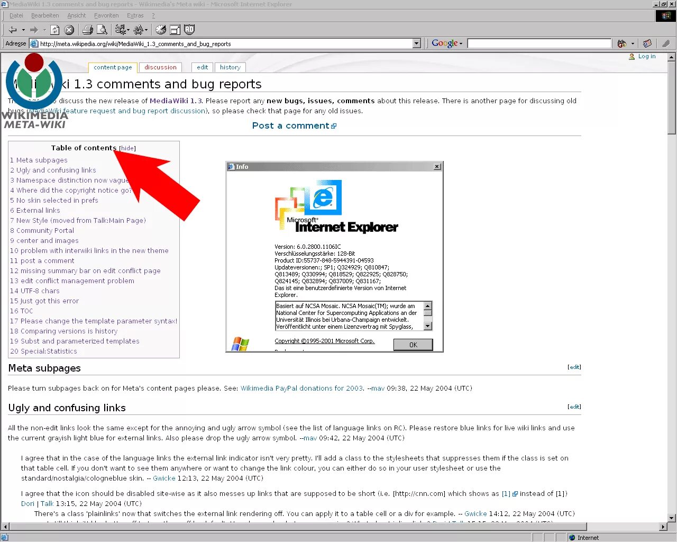Click the Google toolbar news icon
677x542 pixels.
coord(647,43)
